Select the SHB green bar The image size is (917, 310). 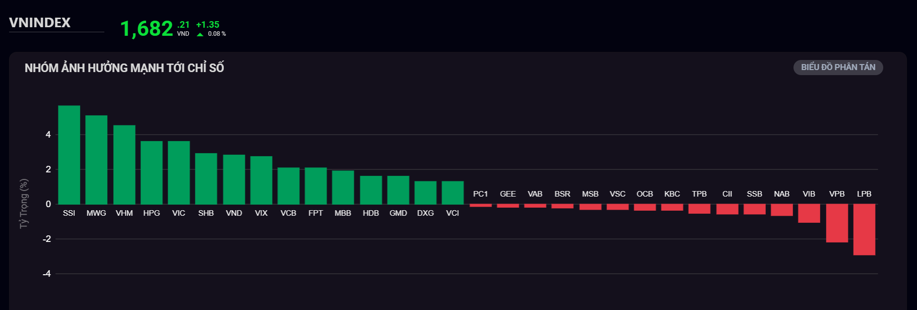(x=206, y=178)
